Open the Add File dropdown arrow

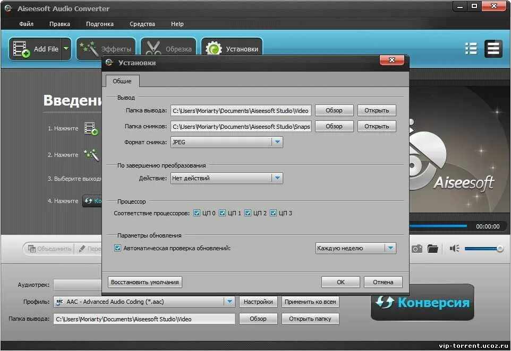click(x=66, y=49)
